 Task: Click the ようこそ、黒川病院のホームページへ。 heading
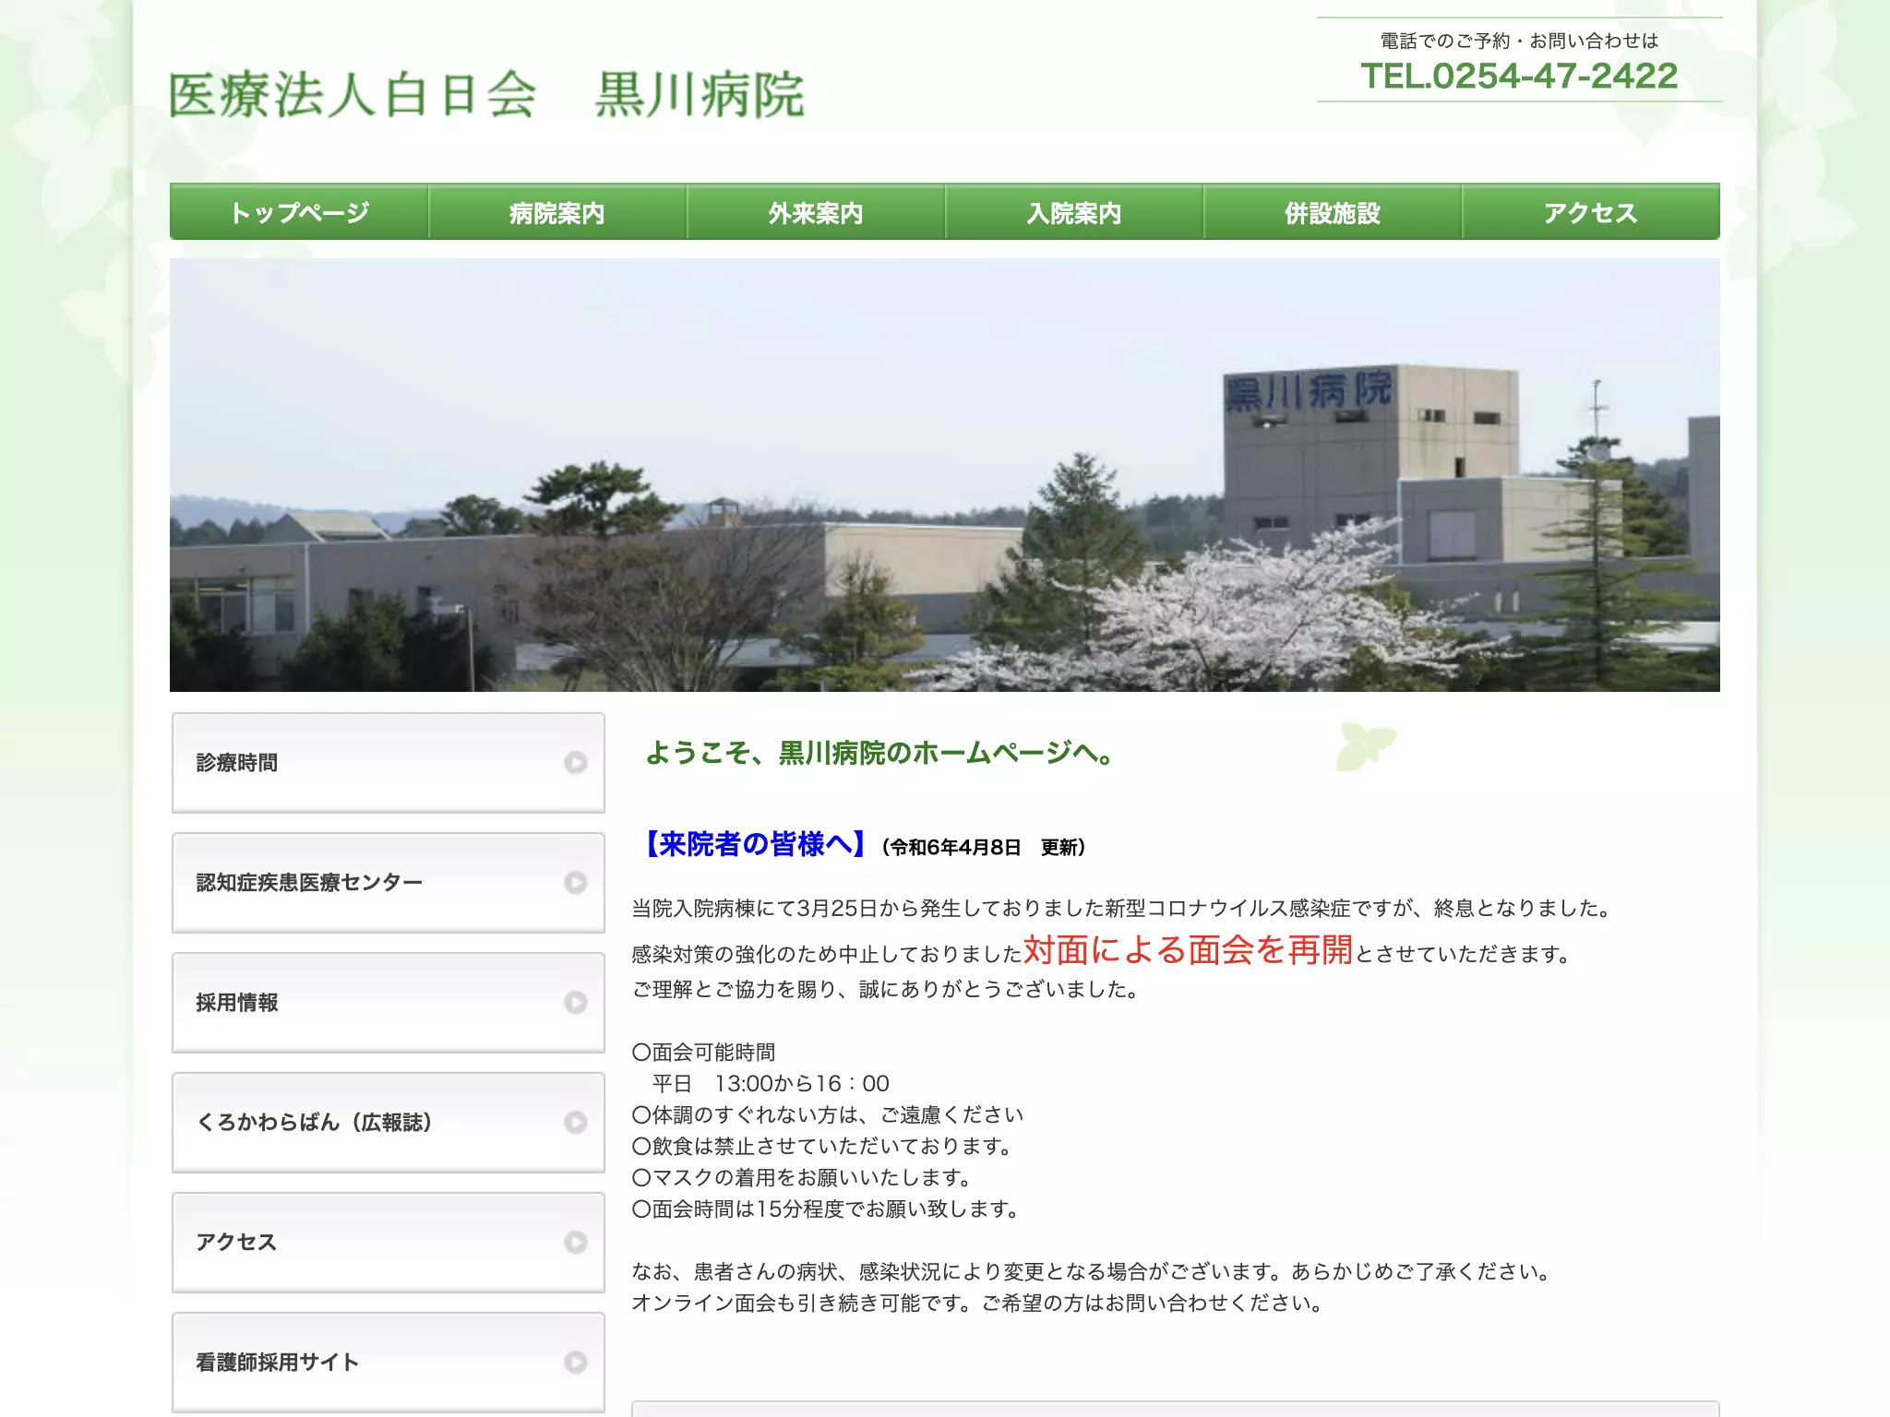[882, 753]
